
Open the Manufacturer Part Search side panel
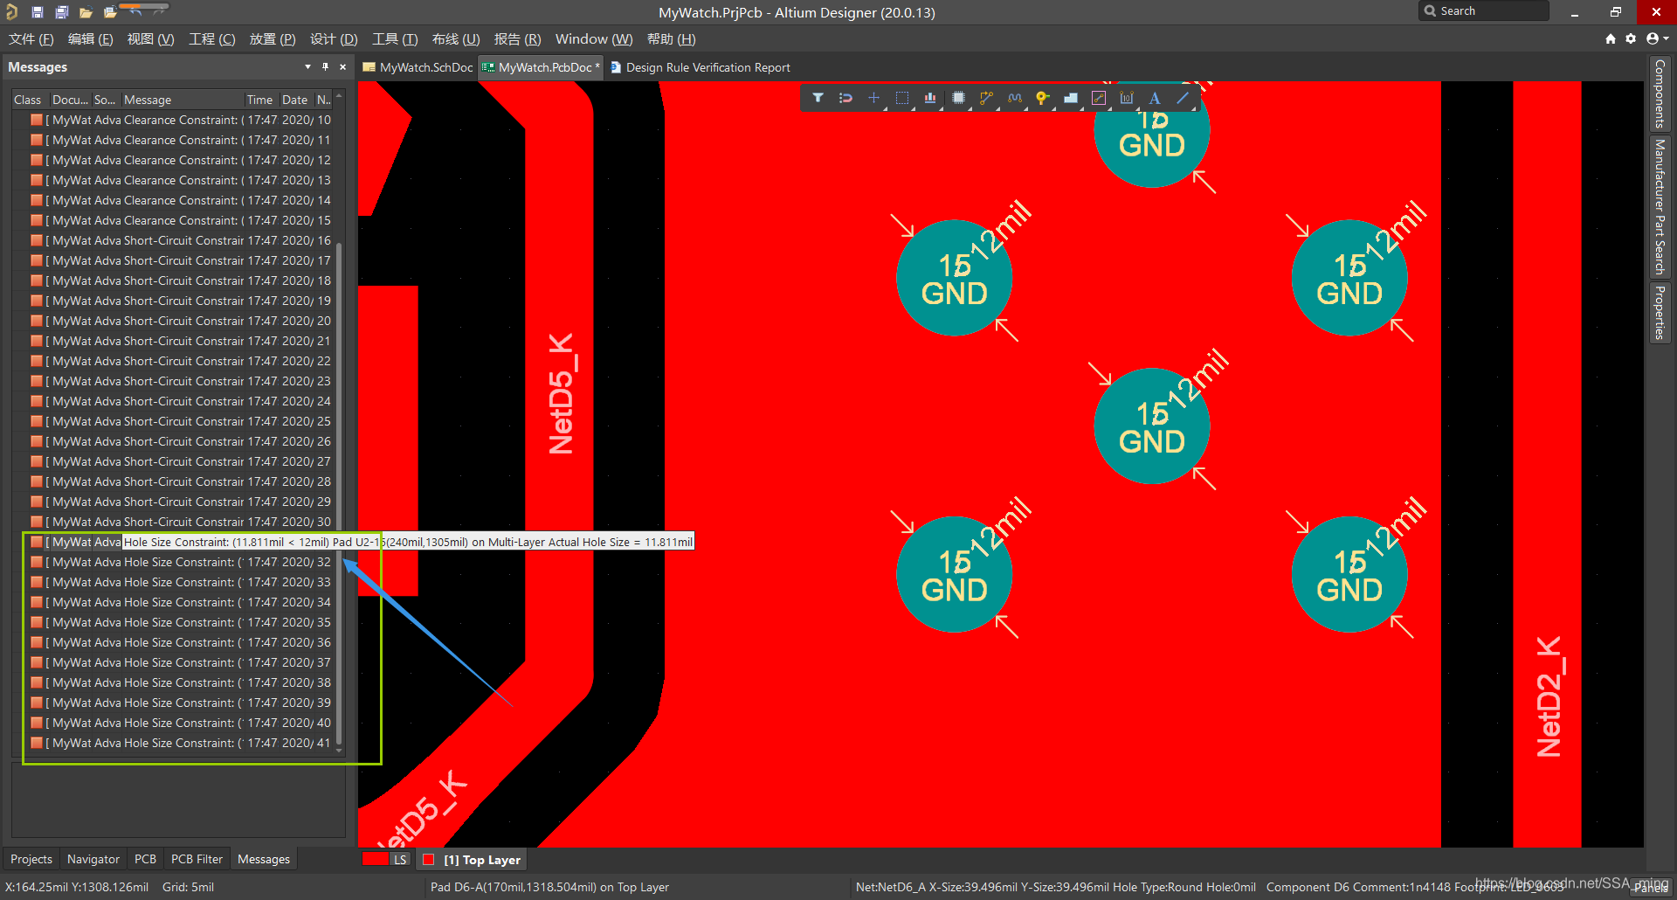click(1660, 206)
